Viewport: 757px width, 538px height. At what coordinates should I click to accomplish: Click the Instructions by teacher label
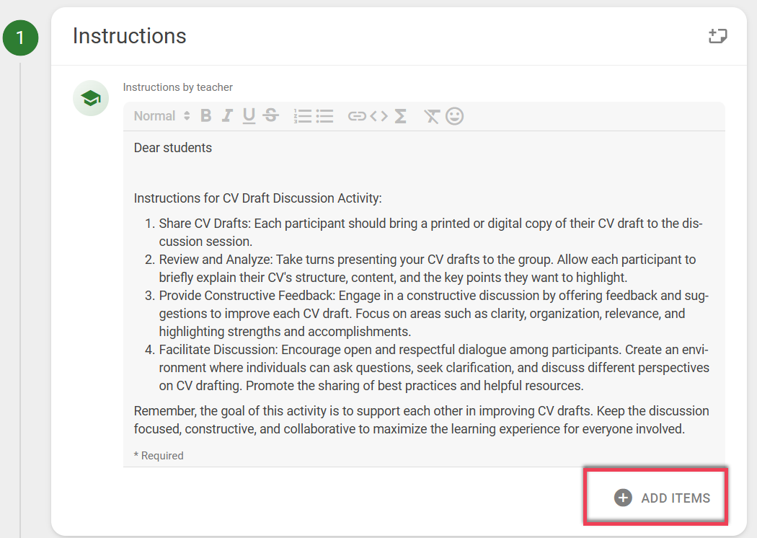[177, 87]
